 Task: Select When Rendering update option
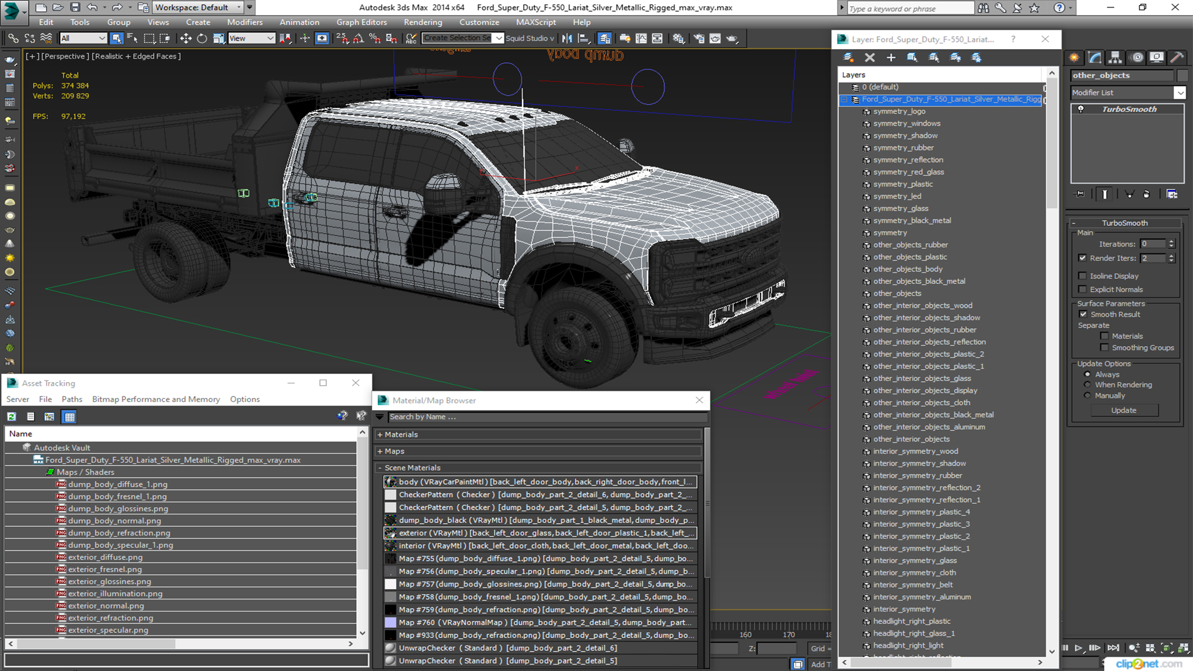(x=1087, y=385)
